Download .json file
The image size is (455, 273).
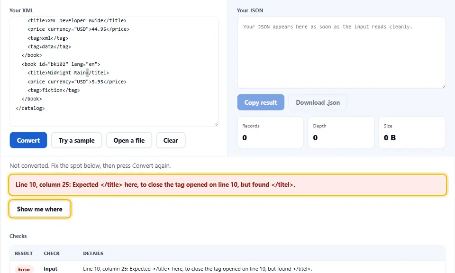pos(318,102)
